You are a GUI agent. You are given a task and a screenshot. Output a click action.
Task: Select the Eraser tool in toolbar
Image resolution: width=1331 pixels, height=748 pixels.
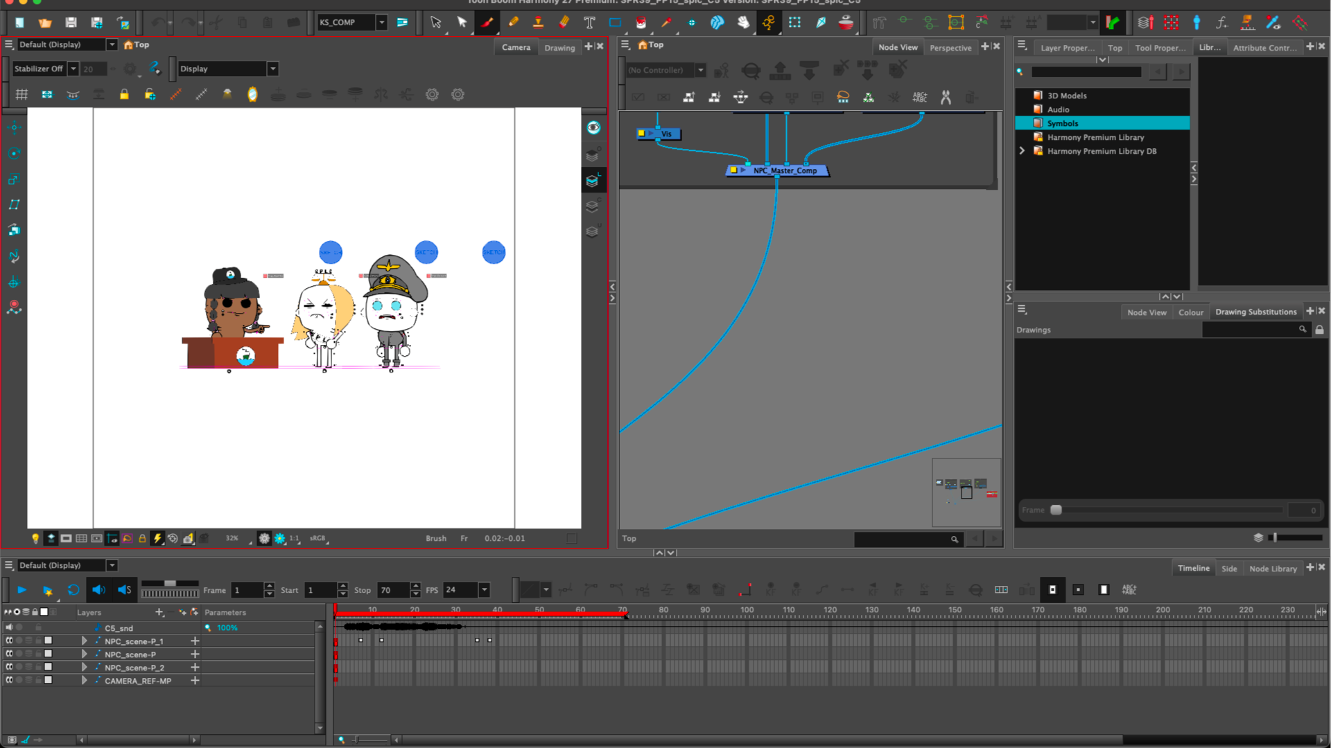coord(564,23)
